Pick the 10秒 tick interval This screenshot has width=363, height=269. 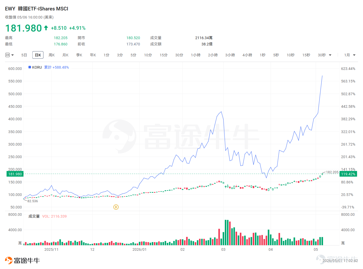[291, 55]
